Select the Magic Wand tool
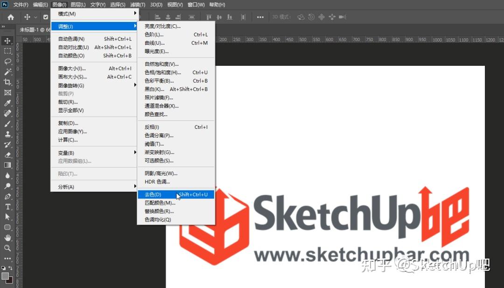This screenshot has width=504, height=288. 8,71
